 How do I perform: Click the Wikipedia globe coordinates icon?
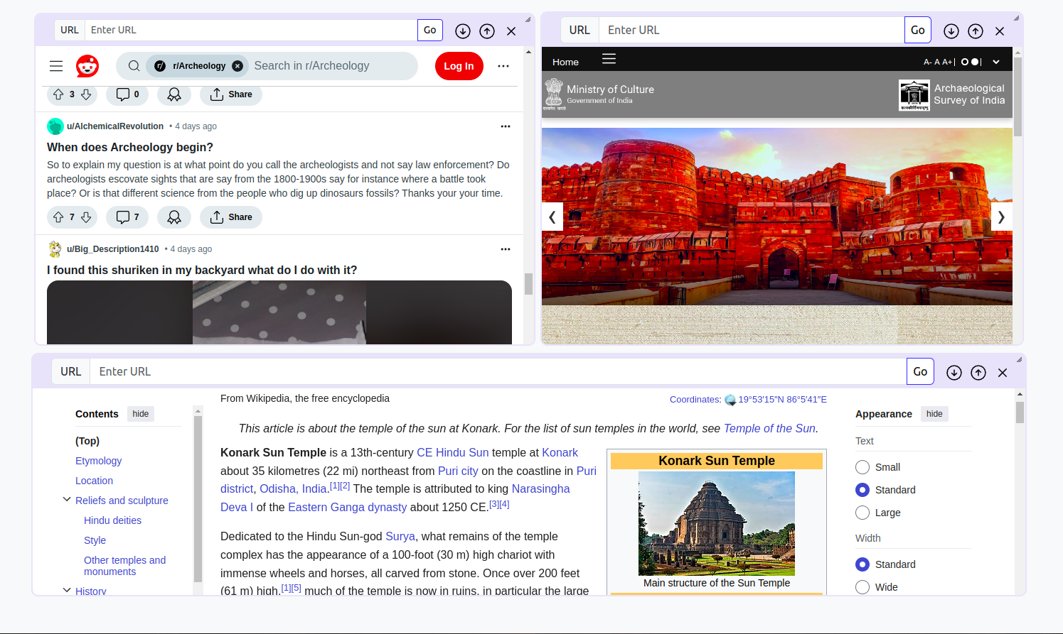pos(730,399)
